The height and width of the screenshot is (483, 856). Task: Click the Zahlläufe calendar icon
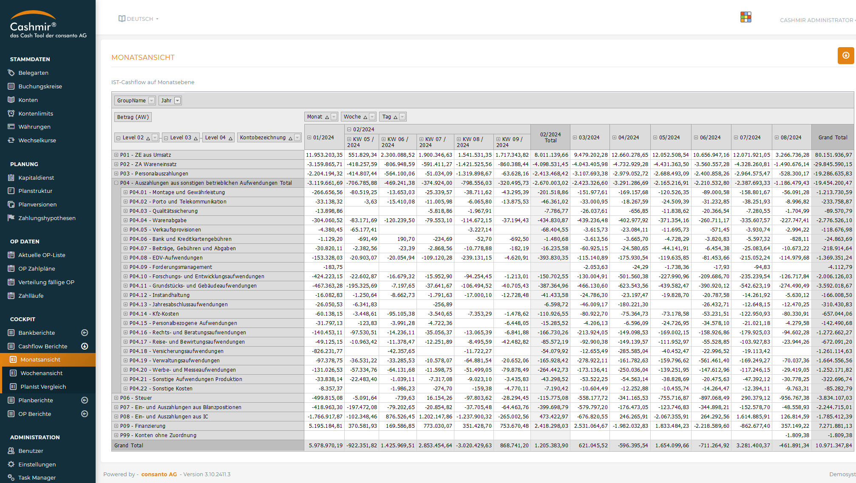[11, 296]
